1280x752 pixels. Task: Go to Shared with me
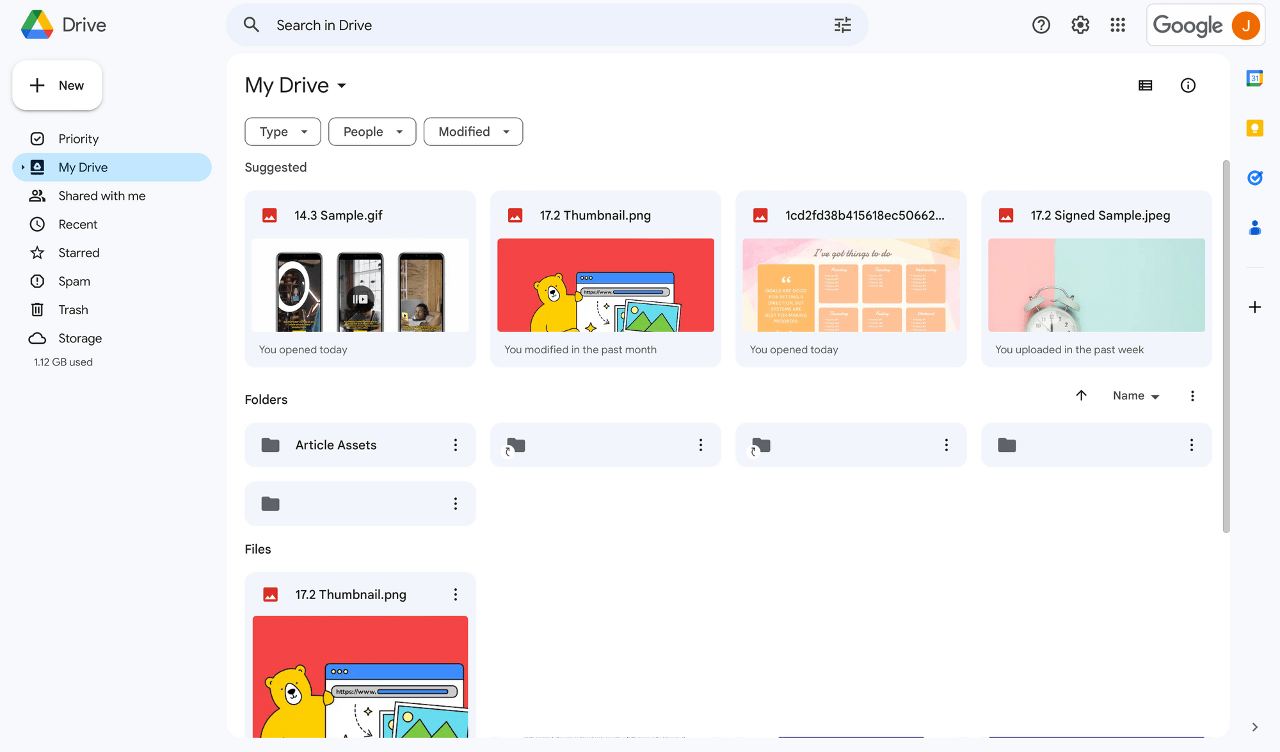(x=102, y=196)
